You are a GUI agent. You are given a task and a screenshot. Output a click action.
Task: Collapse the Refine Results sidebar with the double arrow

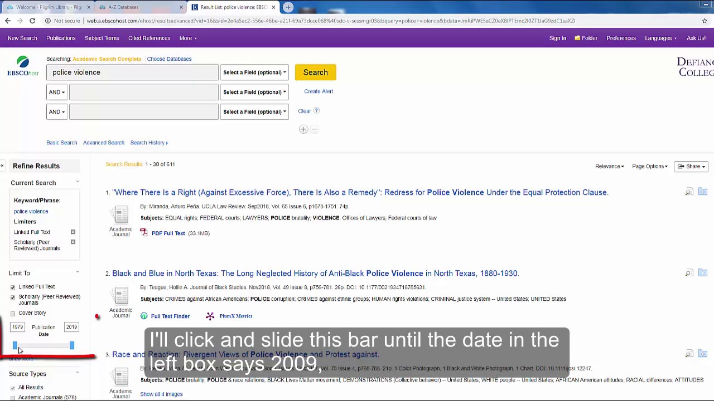point(2,166)
